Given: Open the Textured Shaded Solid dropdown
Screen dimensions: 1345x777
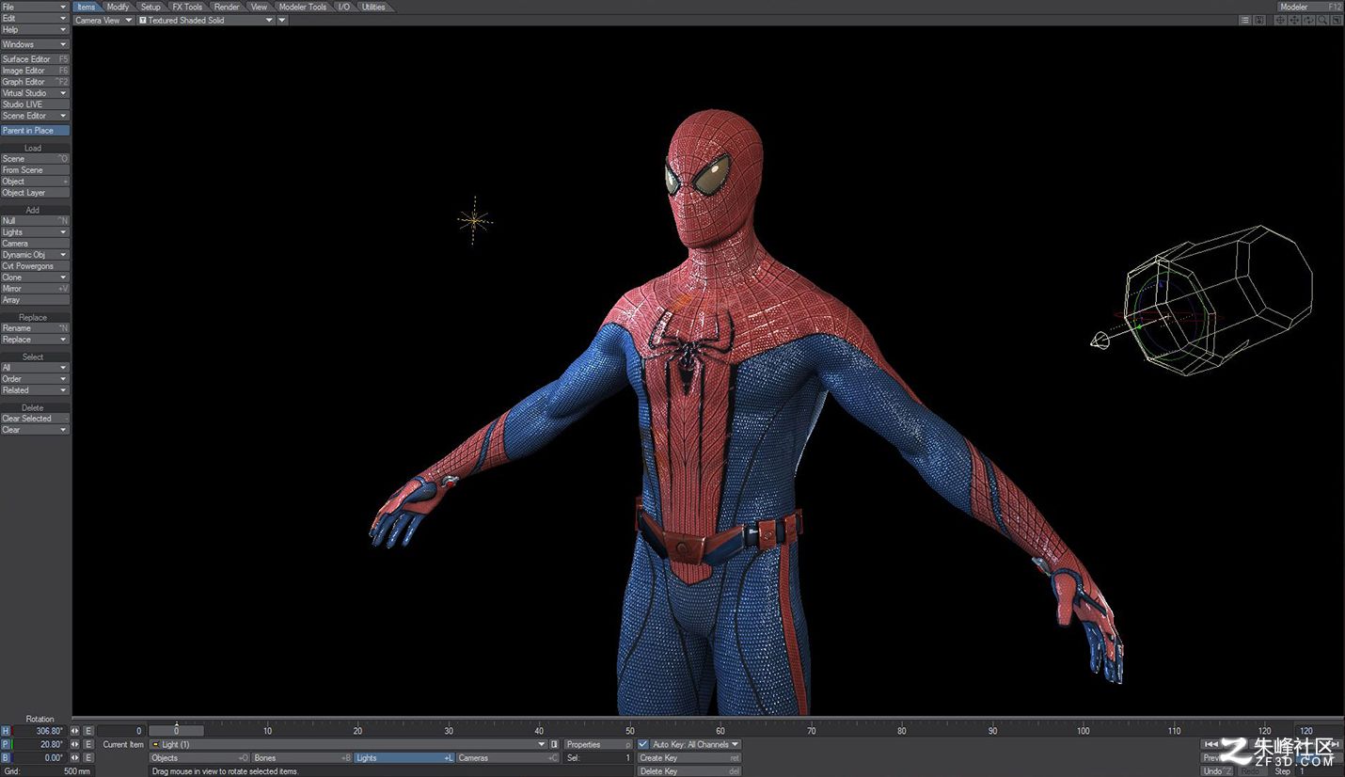Looking at the screenshot, I should (206, 20).
